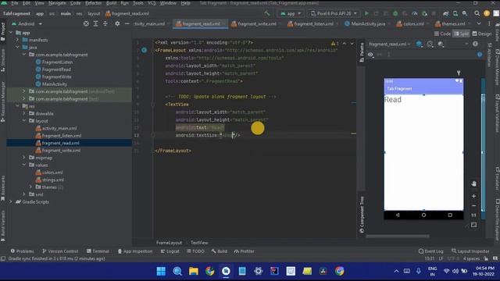Viewport: 500px width, 281px height.
Task: Open the Palette side panel
Action: tap(362, 52)
